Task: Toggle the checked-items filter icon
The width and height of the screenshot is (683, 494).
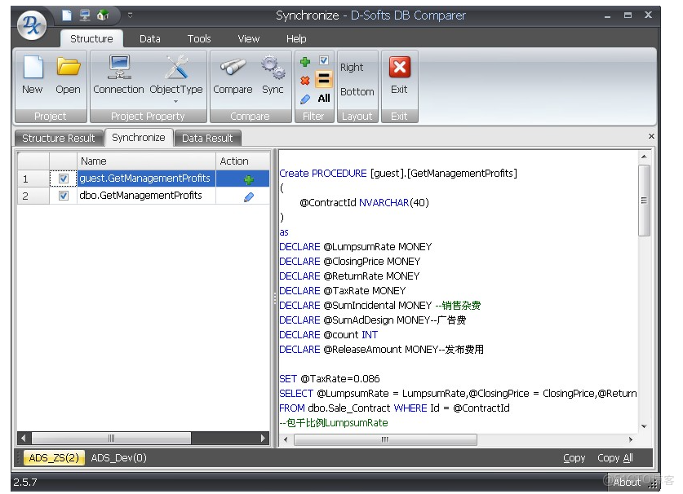Action: point(323,60)
